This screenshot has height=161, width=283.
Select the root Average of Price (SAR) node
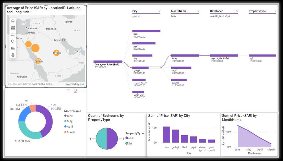[x=108, y=62]
